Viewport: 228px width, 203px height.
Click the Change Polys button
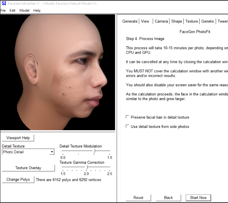coord(18,179)
